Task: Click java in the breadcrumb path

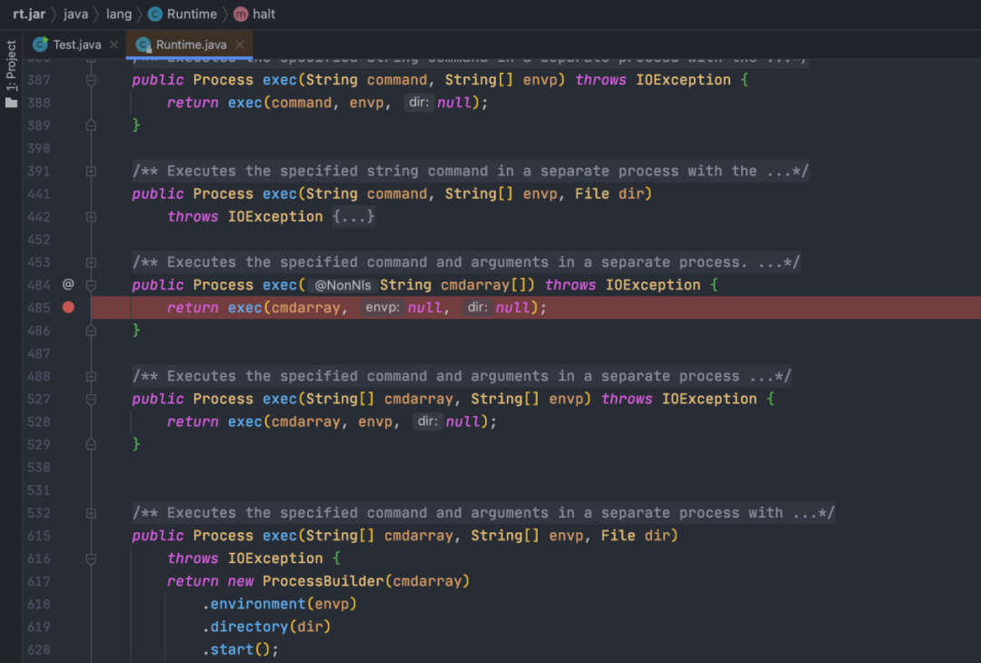Action: pos(75,14)
